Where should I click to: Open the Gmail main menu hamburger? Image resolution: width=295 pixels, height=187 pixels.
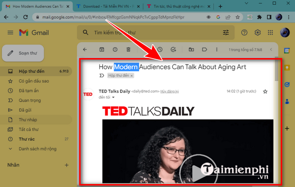(10, 32)
